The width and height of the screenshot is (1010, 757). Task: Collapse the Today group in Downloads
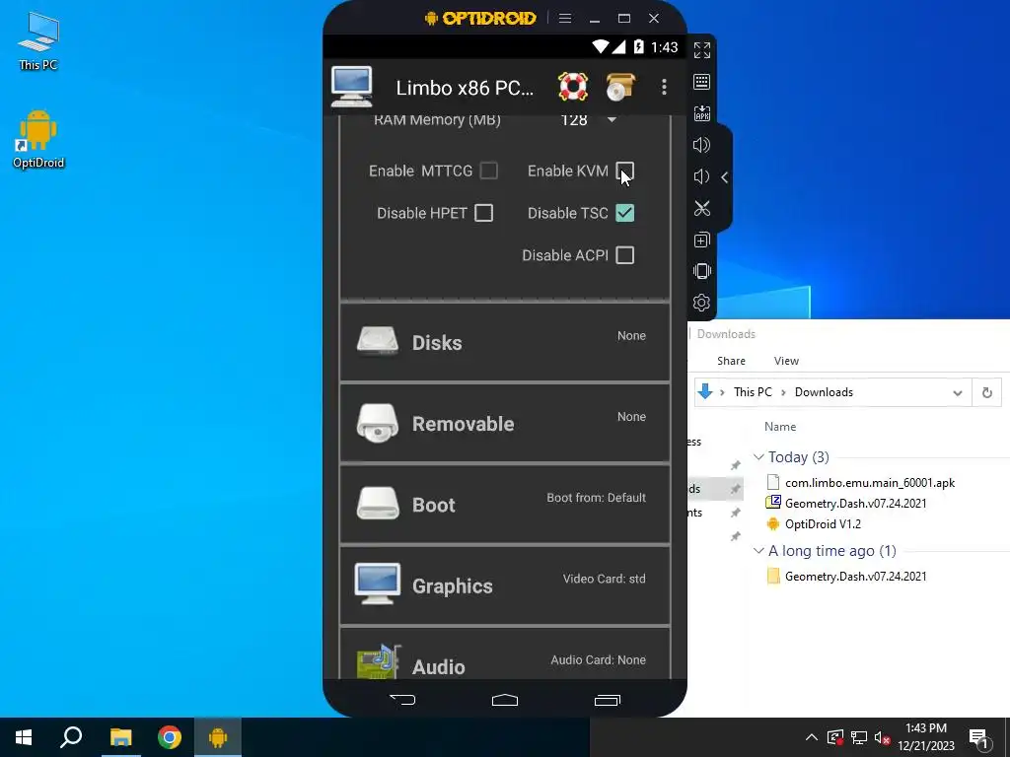tap(758, 457)
